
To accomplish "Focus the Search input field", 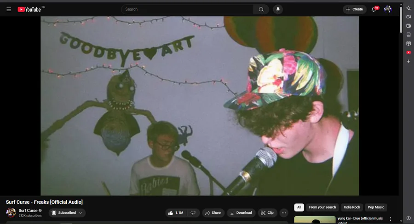I will pyautogui.click(x=187, y=9).
